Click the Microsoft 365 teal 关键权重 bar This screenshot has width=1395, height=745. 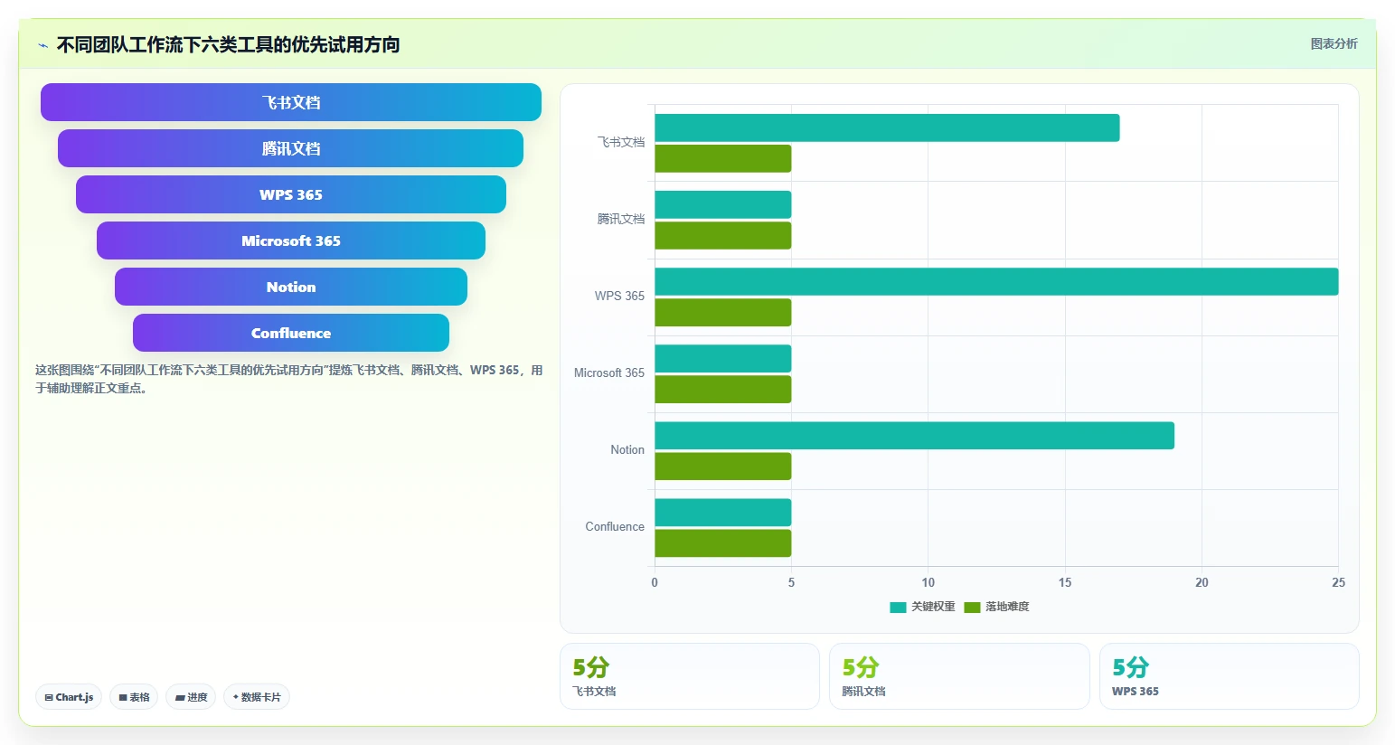(x=723, y=358)
